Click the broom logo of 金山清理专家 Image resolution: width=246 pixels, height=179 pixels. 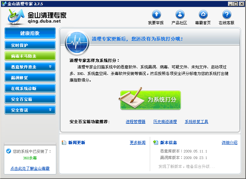16,17
